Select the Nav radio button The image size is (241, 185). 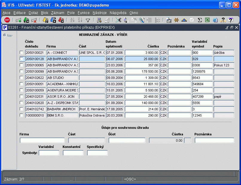tap(5, 35)
